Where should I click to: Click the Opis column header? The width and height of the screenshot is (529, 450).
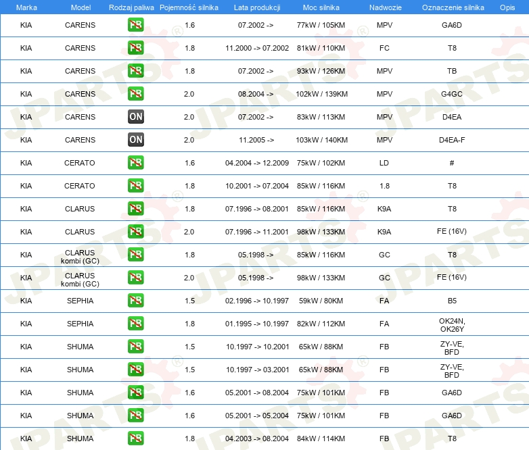507,7
